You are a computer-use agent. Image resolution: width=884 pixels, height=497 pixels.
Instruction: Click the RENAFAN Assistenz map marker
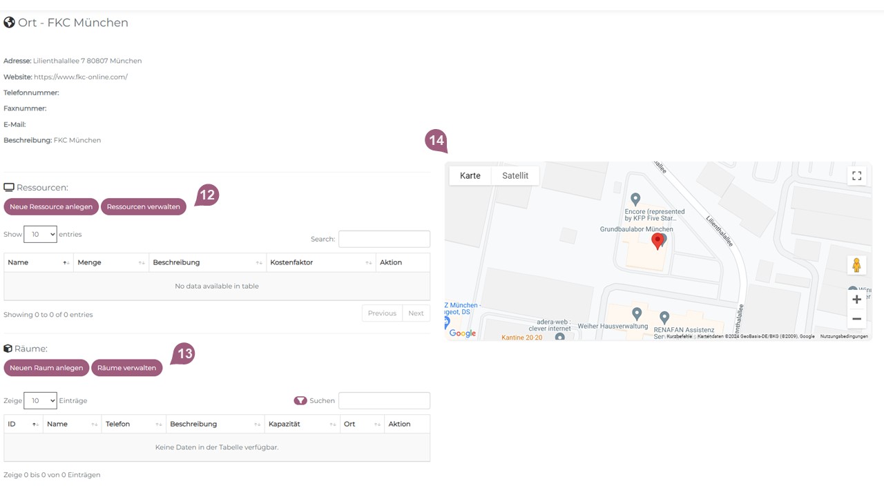(664, 318)
